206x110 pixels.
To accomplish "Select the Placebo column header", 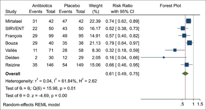I will 72,6.
